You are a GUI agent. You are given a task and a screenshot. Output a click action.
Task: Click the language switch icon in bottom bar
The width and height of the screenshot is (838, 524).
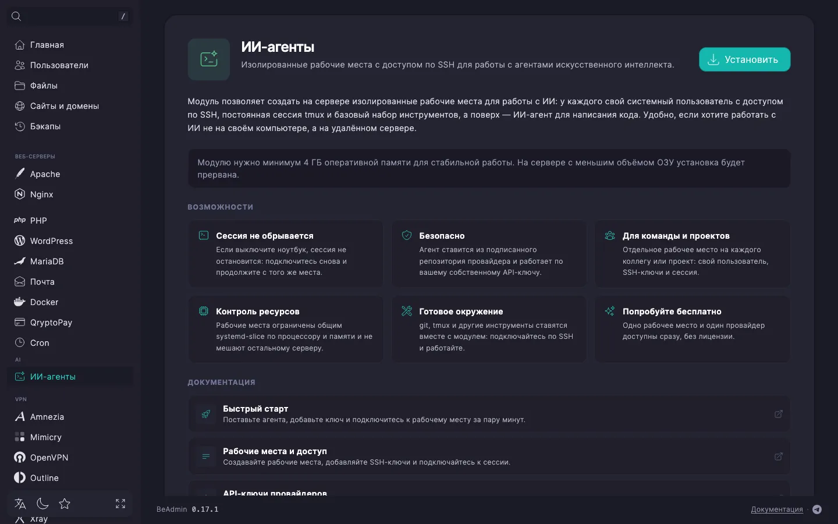pyautogui.click(x=20, y=504)
